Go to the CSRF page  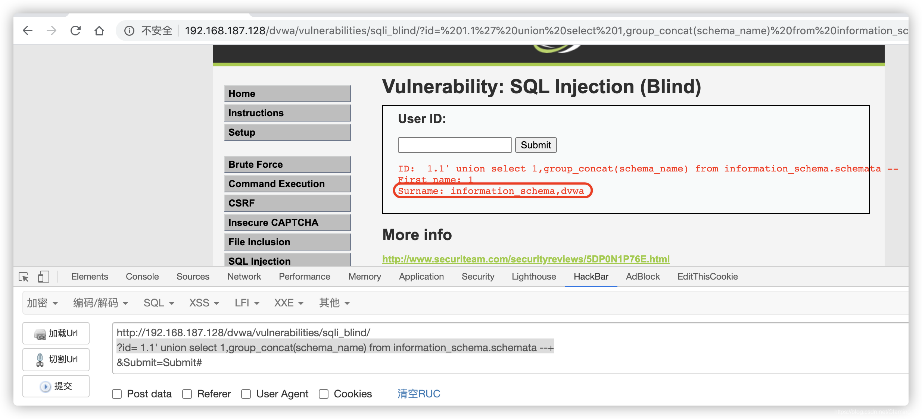pos(287,203)
